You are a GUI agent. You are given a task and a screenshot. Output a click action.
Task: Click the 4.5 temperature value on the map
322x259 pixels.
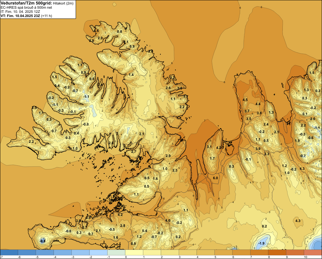(245, 100)
